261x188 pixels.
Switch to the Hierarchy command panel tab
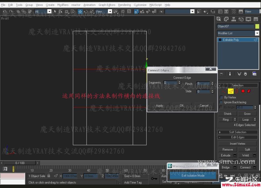point(234,19)
